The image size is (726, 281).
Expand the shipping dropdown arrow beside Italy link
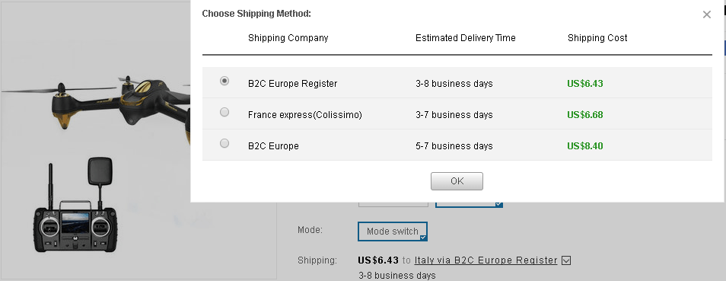[565, 260]
